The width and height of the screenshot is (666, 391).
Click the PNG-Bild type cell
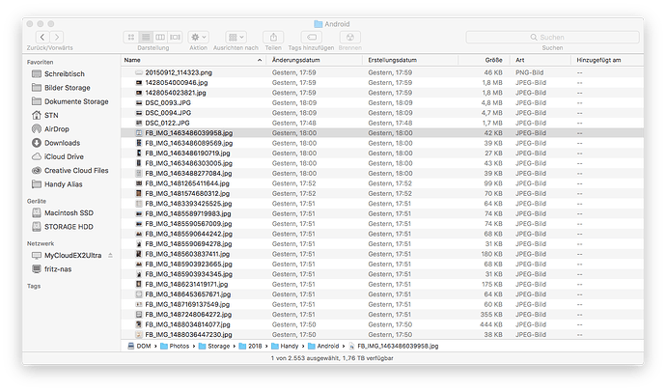point(530,72)
